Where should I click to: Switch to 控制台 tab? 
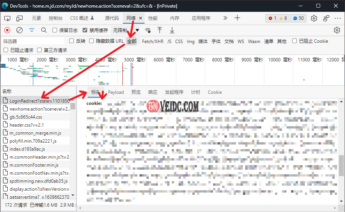click(55, 18)
